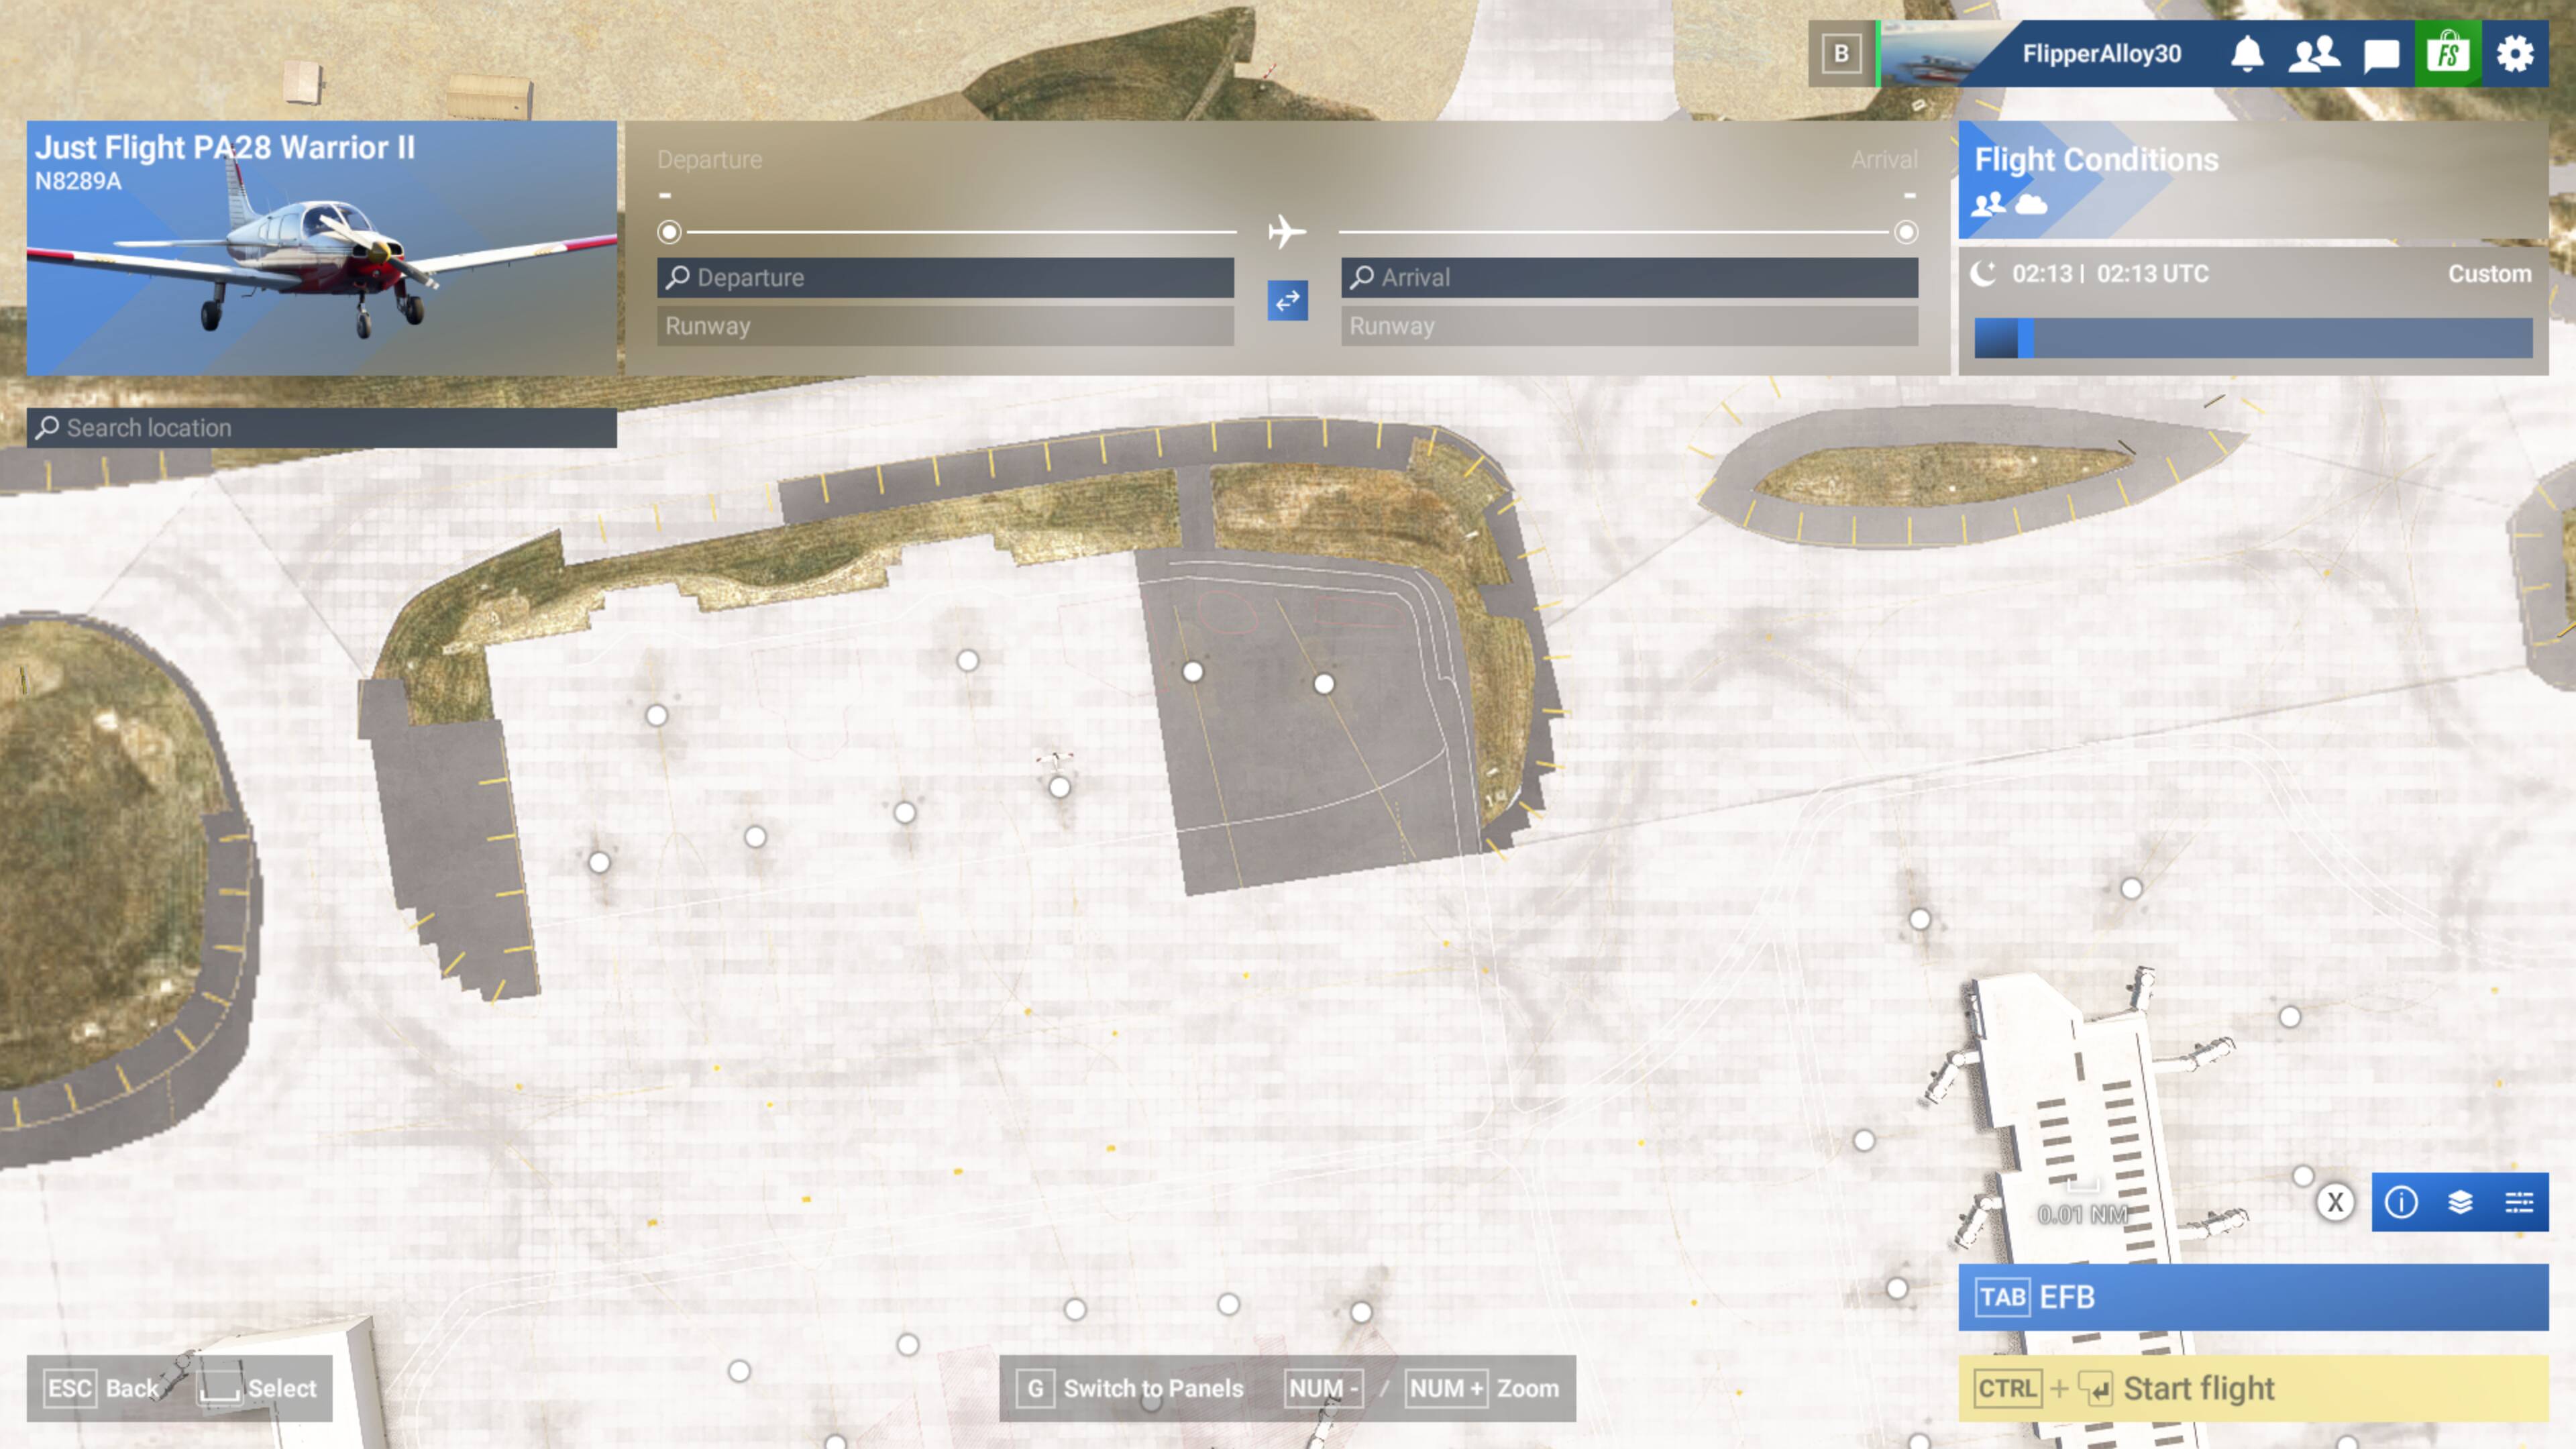2576x1449 pixels.
Task: Adjust the time of day slider
Action: [2025, 338]
